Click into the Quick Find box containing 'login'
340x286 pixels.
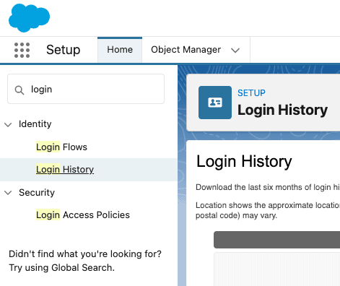coord(86,89)
